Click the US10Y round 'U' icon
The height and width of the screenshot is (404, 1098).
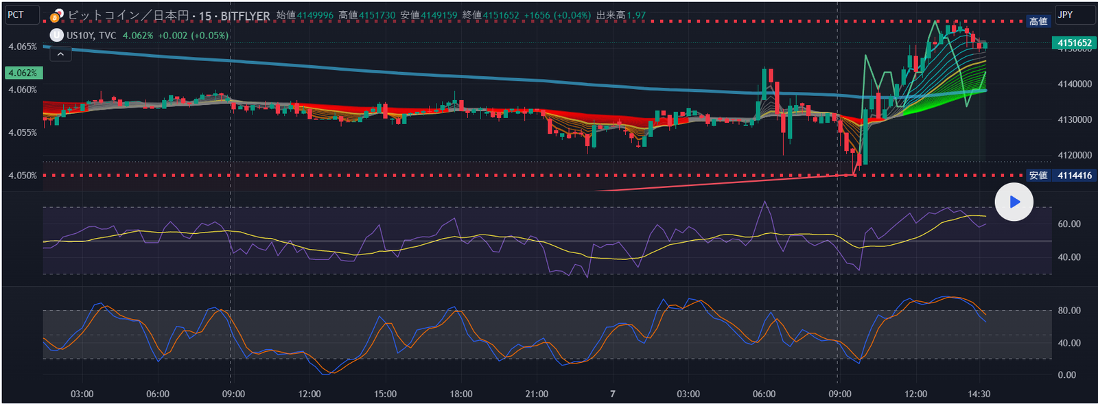[57, 35]
